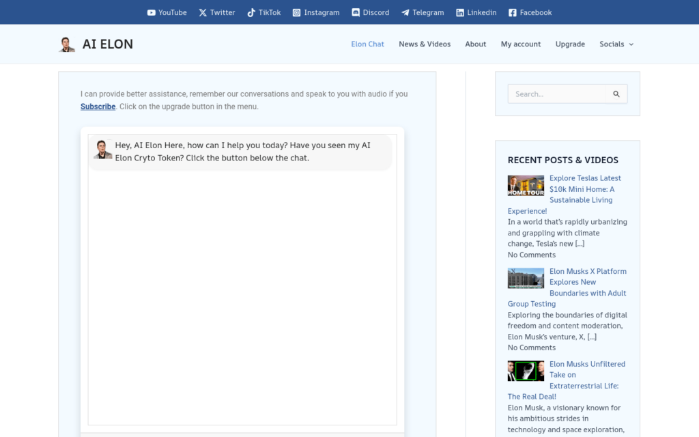Image resolution: width=699 pixels, height=437 pixels.
Task: Click the Tesla Mini Home post excerpt
Action: pos(567,233)
